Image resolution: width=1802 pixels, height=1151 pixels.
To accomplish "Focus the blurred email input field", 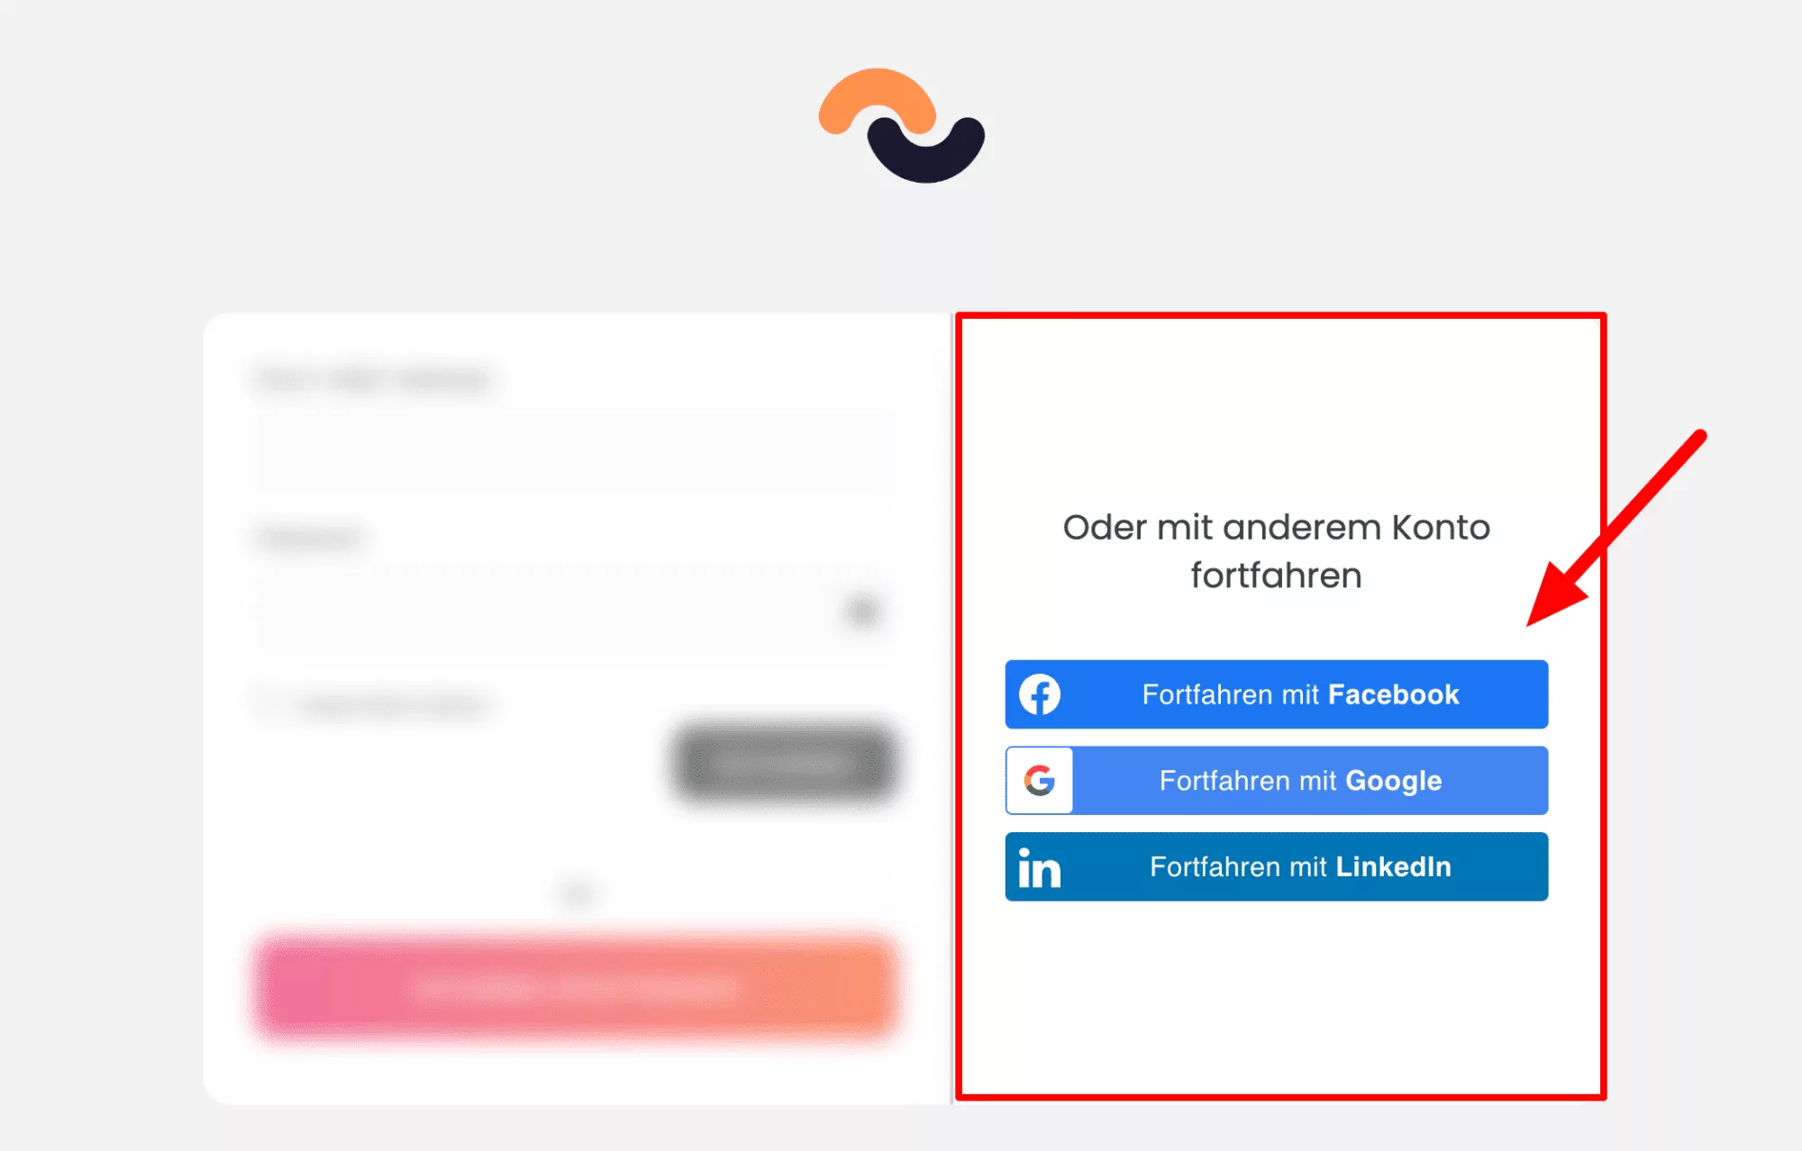I will click(573, 450).
